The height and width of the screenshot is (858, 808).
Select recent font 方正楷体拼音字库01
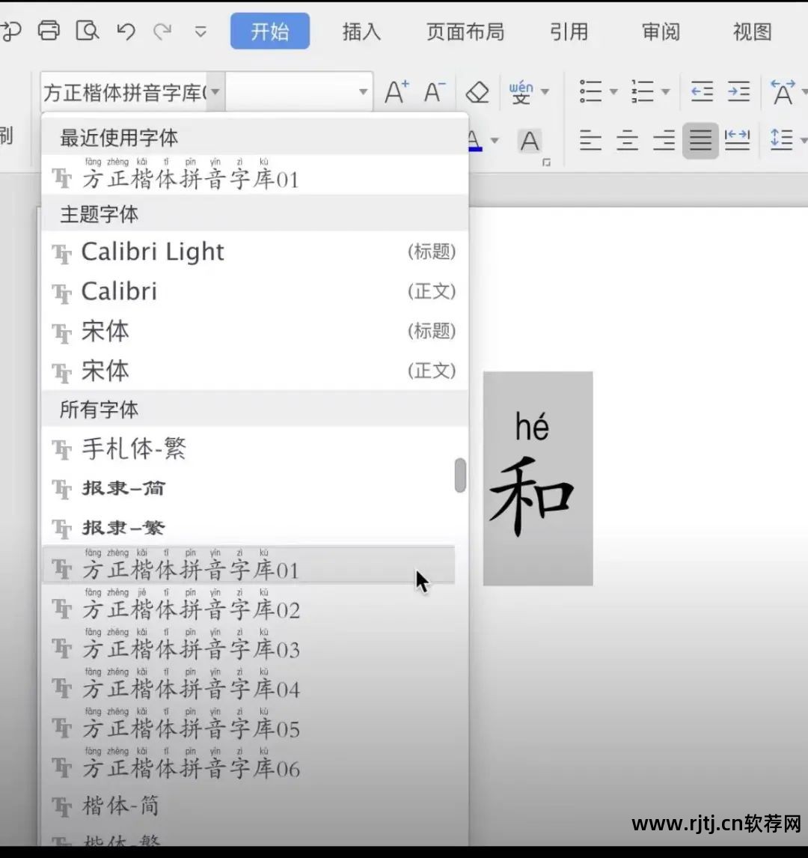tap(255, 174)
